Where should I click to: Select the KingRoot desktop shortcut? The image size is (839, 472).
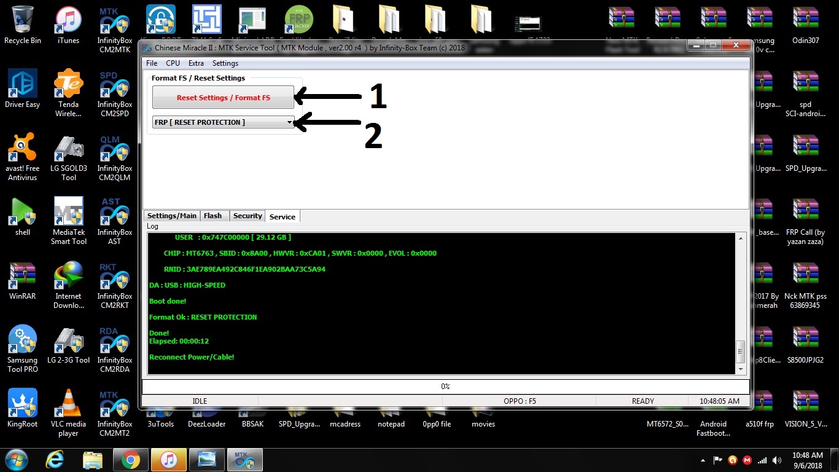[x=23, y=409]
